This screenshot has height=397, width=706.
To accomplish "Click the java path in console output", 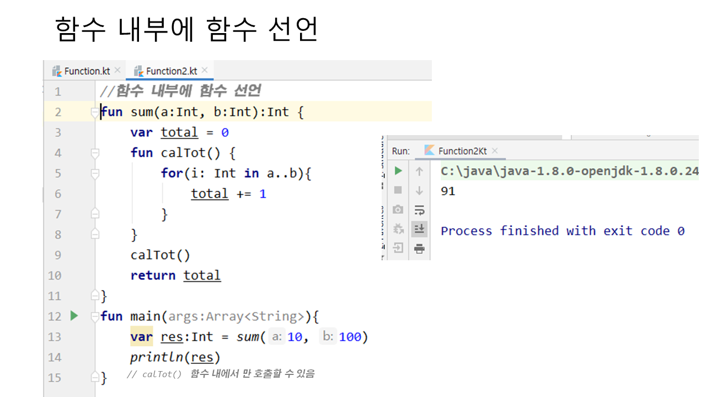I will [x=569, y=171].
